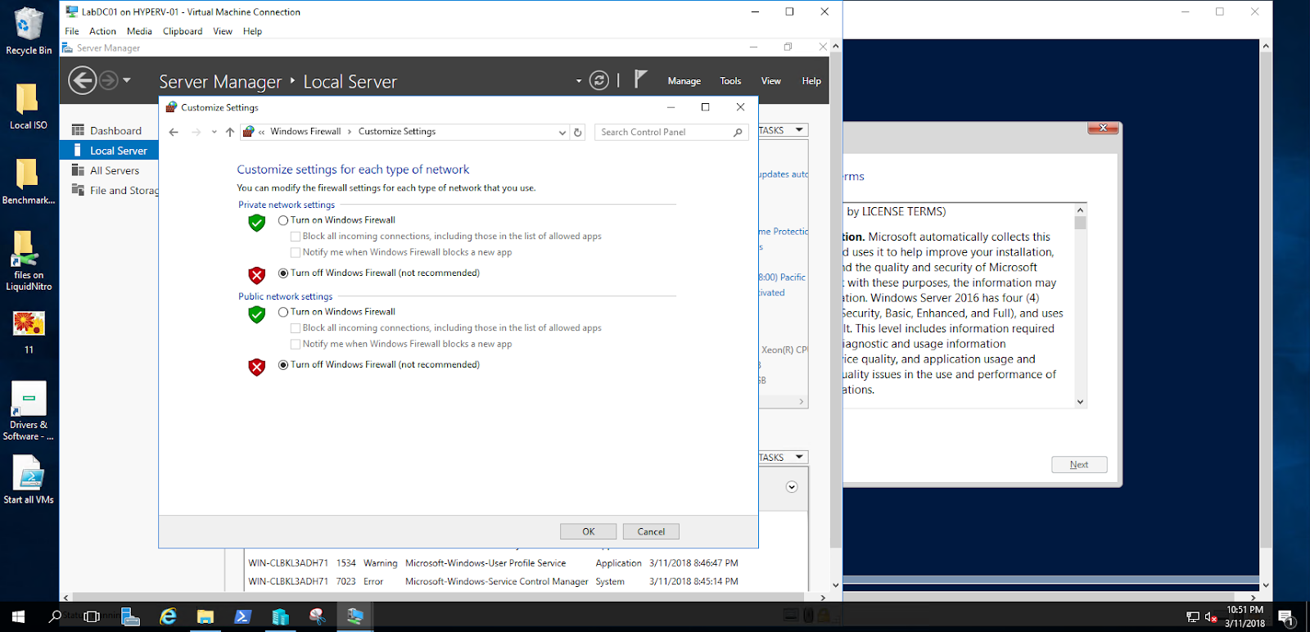The width and height of the screenshot is (1310, 632).
Task: Turn on Windows Firewall for private networks
Action: [283, 220]
